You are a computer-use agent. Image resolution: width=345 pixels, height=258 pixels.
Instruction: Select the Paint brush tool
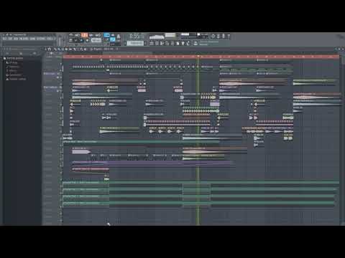pos(59,49)
